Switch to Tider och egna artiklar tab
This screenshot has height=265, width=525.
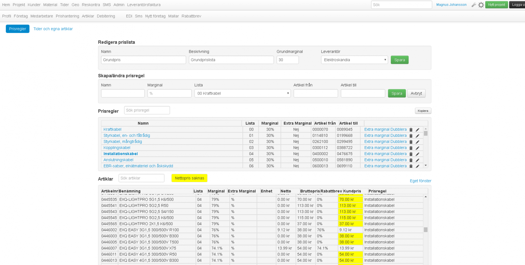pos(53,29)
